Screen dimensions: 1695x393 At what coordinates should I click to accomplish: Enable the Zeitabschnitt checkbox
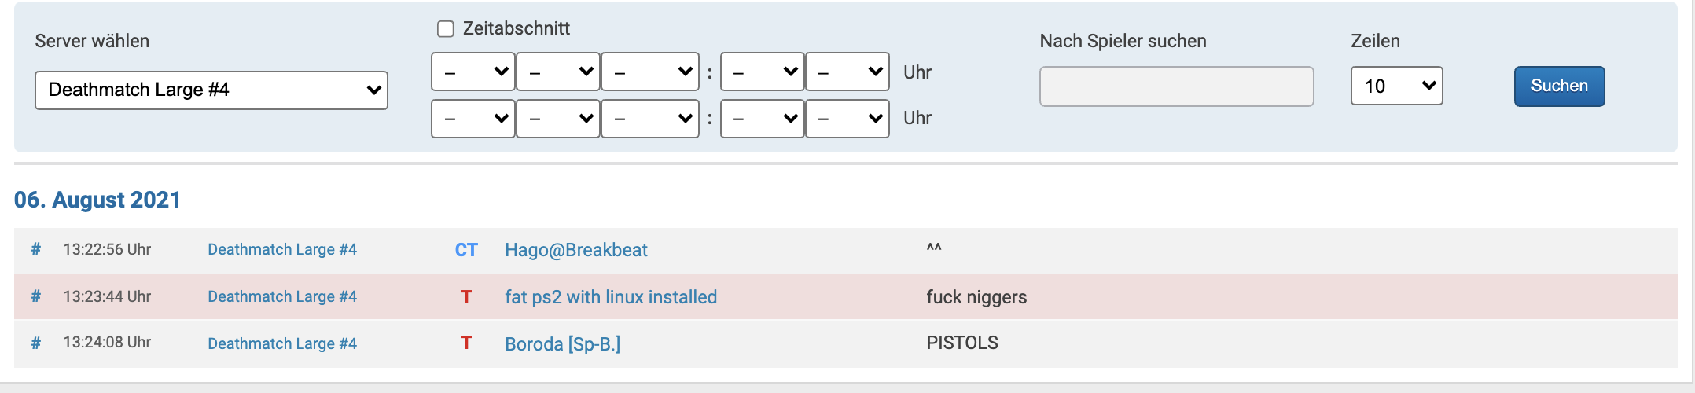click(446, 29)
